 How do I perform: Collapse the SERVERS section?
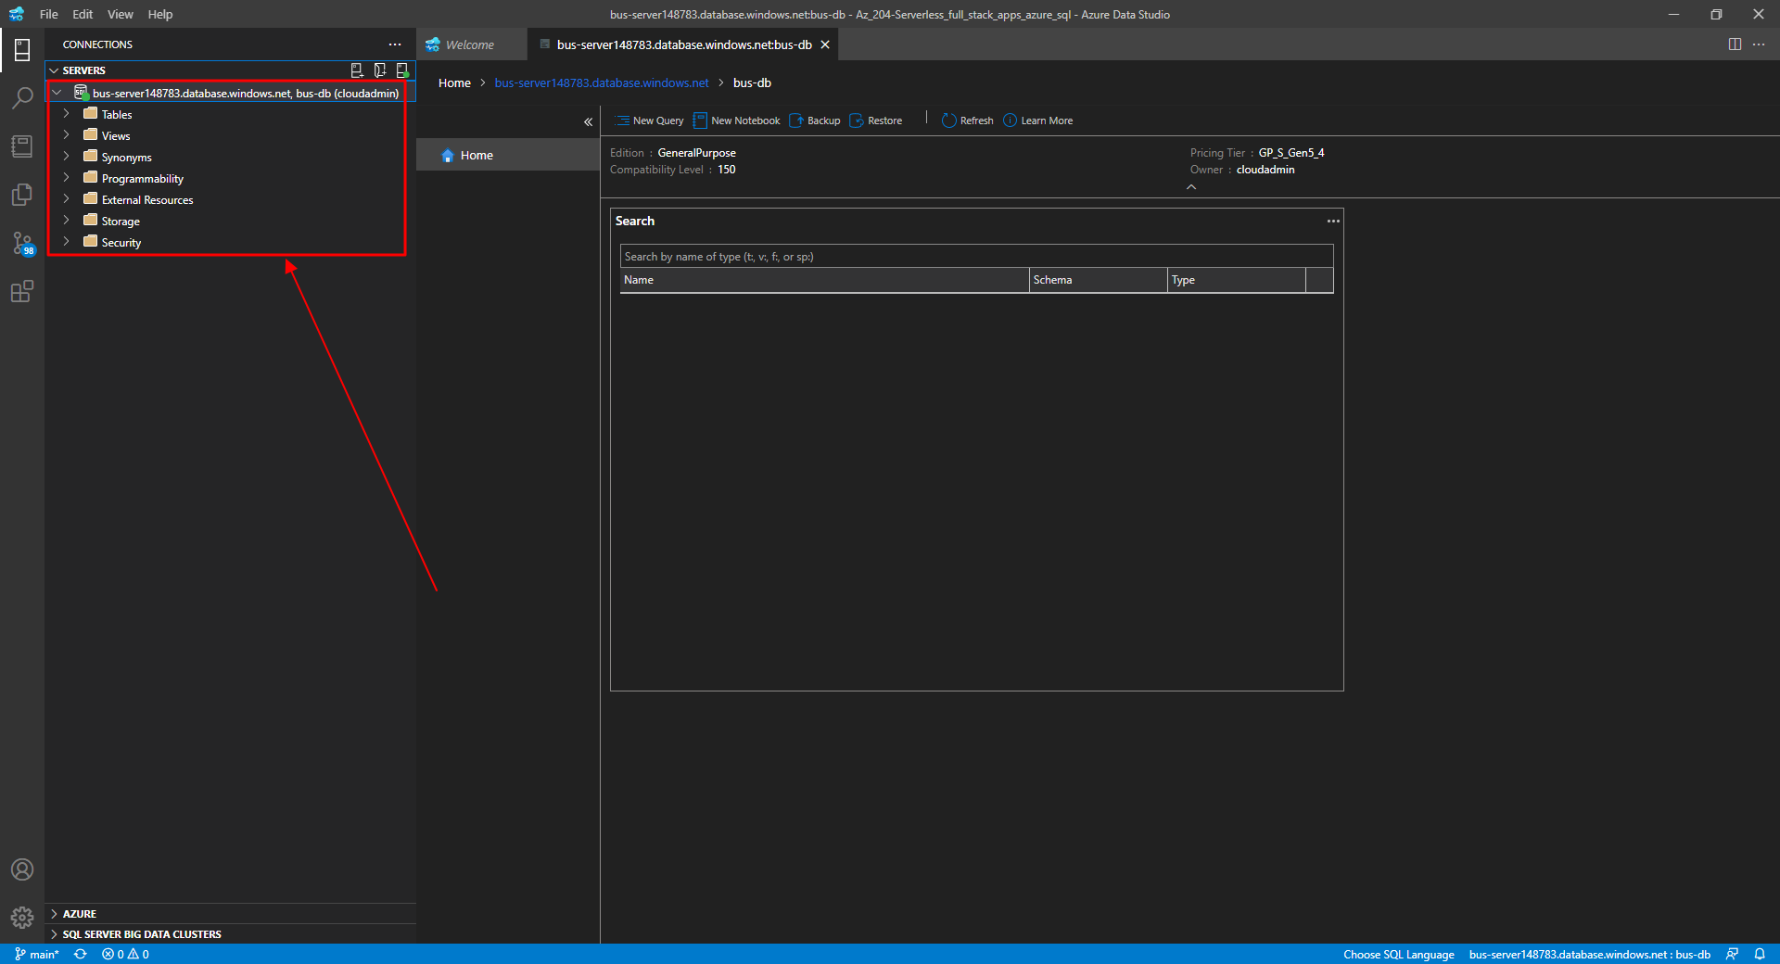click(54, 70)
